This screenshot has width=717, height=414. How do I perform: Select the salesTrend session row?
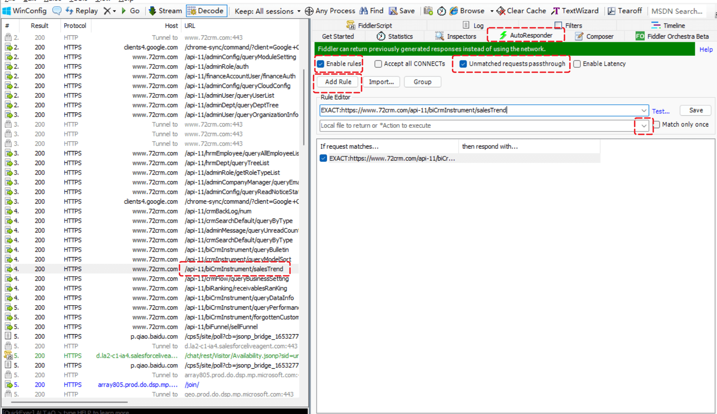coord(151,269)
